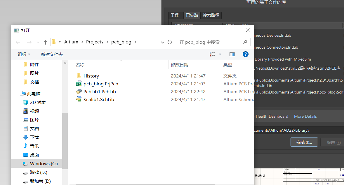Open the 下载 folder
This screenshot has width=344, height=185.
[x=34, y=138]
